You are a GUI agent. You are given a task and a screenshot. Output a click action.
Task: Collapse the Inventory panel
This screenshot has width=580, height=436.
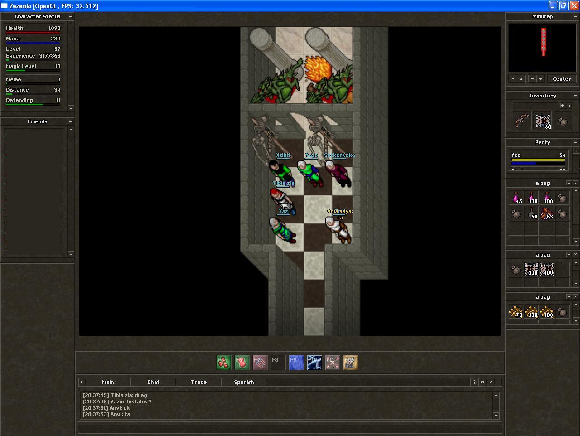click(x=575, y=96)
